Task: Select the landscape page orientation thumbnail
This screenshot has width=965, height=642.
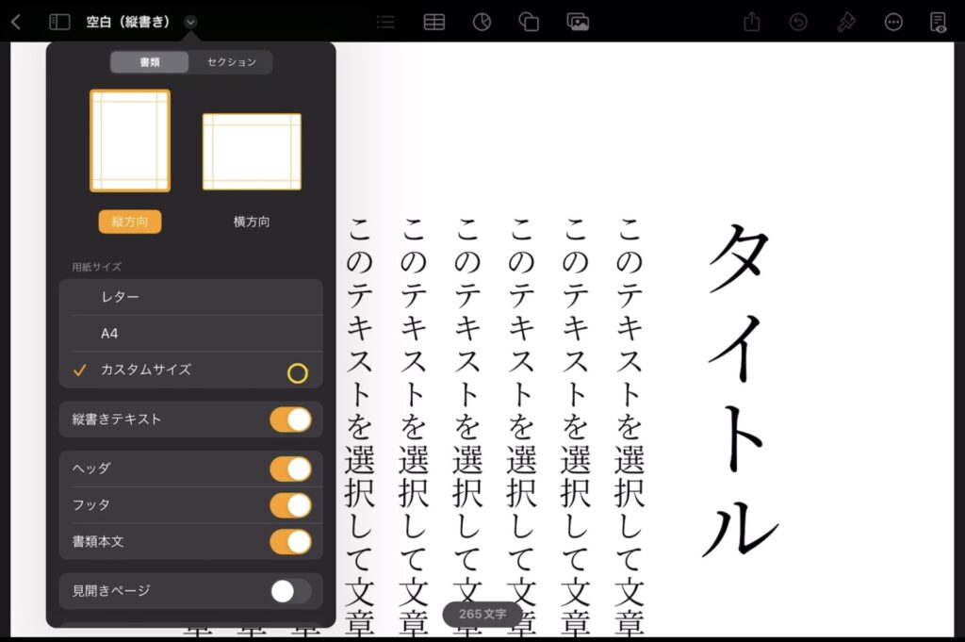Action: (252, 152)
